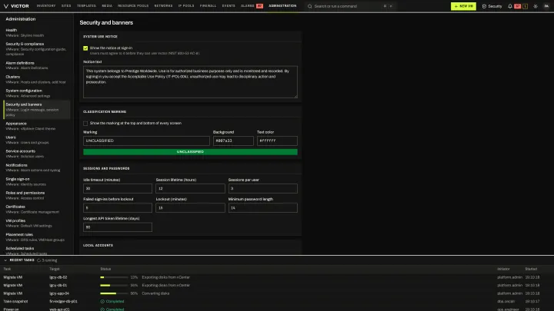This screenshot has height=311, width=554.
Task: Open Certificates sidebar item
Action: (x=37, y=209)
